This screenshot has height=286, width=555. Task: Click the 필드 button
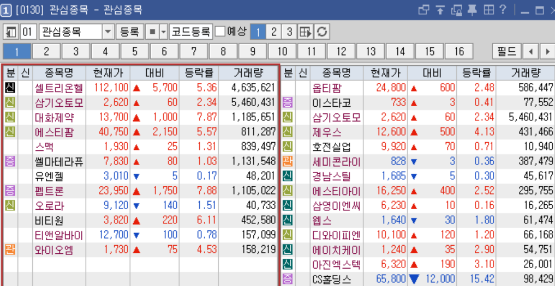pyautogui.click(x=507, y=52)
